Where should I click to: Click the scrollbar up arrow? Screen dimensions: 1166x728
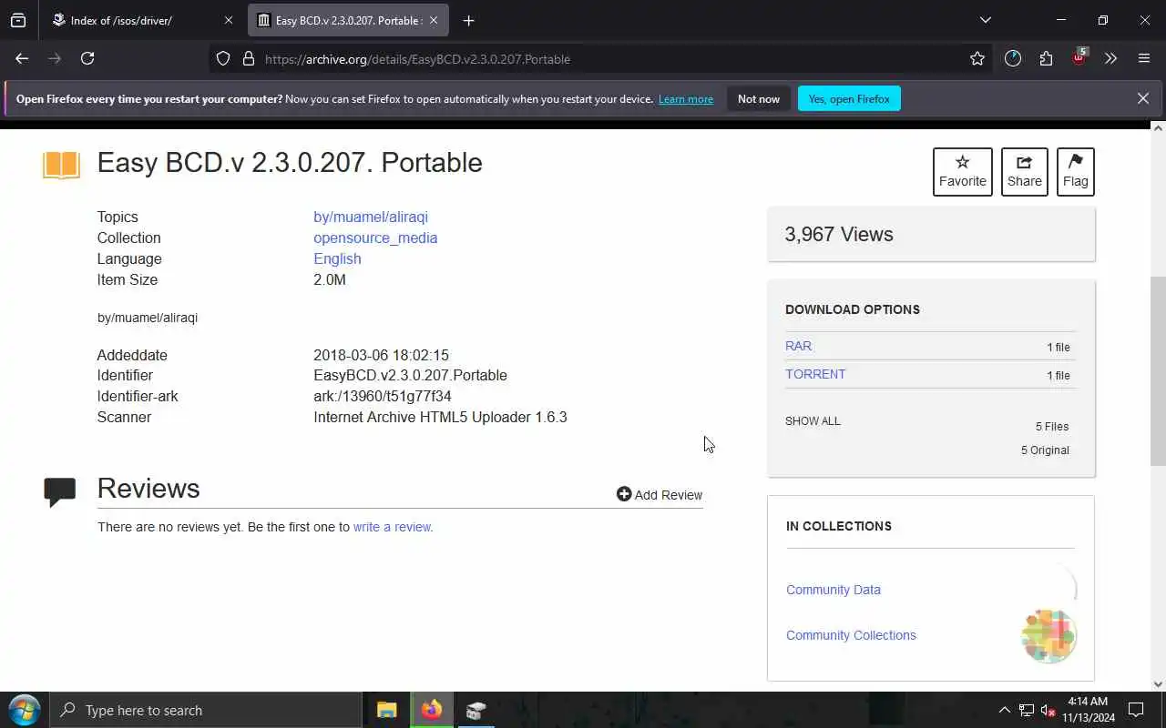(x=1158, y=128)
